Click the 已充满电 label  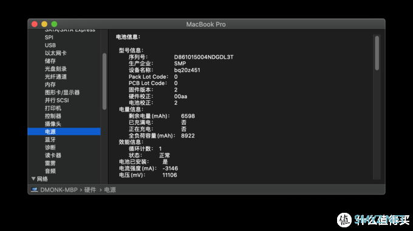(x=141, y=122)
